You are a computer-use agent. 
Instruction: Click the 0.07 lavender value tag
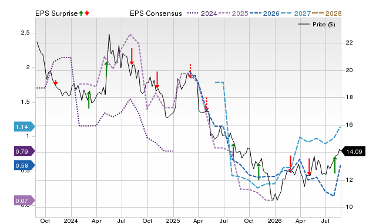click(25, 201)
